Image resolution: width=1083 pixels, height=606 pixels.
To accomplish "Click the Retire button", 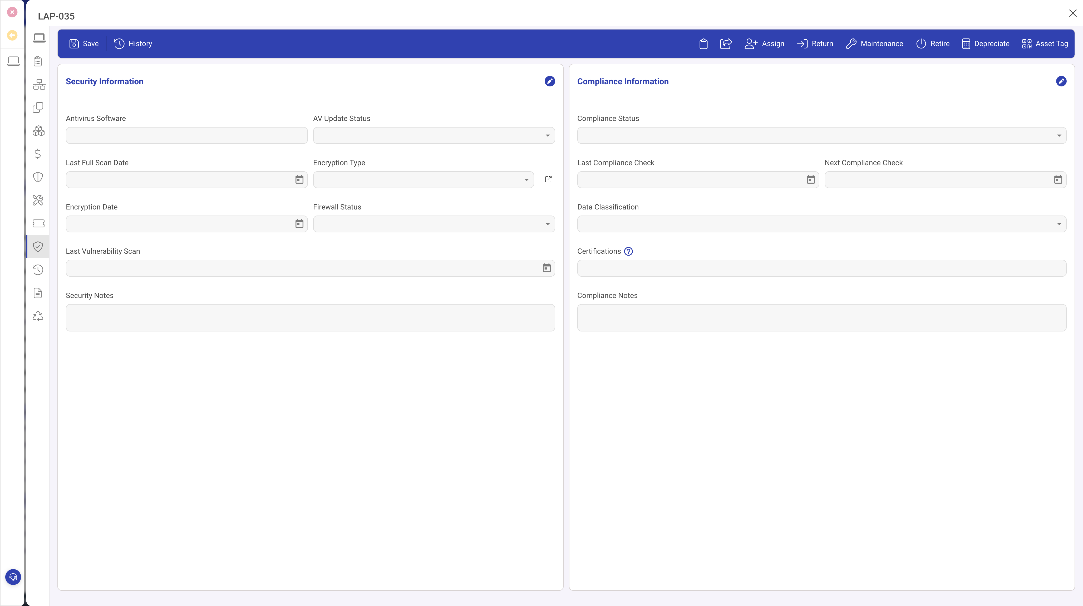I will 933,43.
